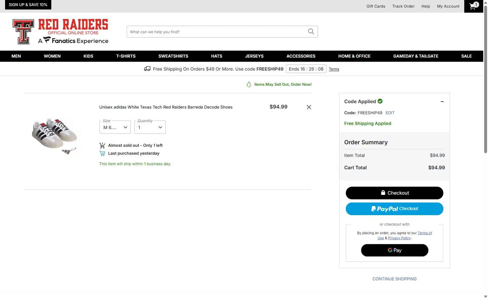Open the Help link
This screenshot has height=299, width=488.
click(x=426, y=6)
